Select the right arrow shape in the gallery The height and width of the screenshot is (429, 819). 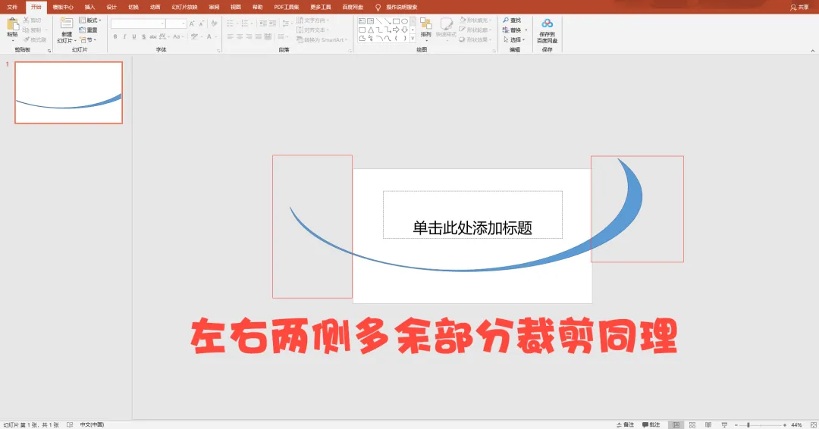click(396, 30)
